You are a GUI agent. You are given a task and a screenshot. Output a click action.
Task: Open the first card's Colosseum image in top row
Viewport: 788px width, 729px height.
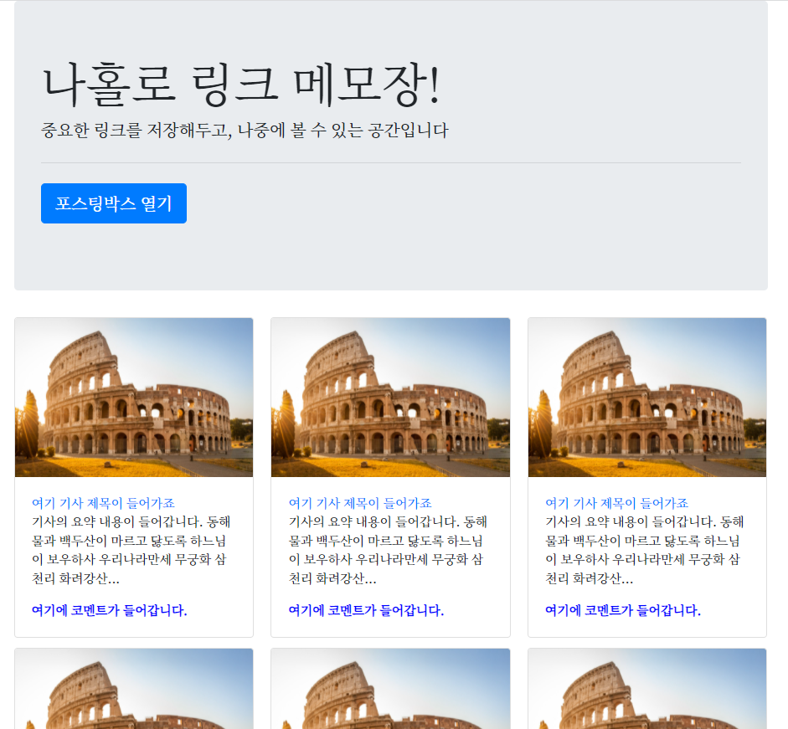pyautogui.click(x=134, y=398)
